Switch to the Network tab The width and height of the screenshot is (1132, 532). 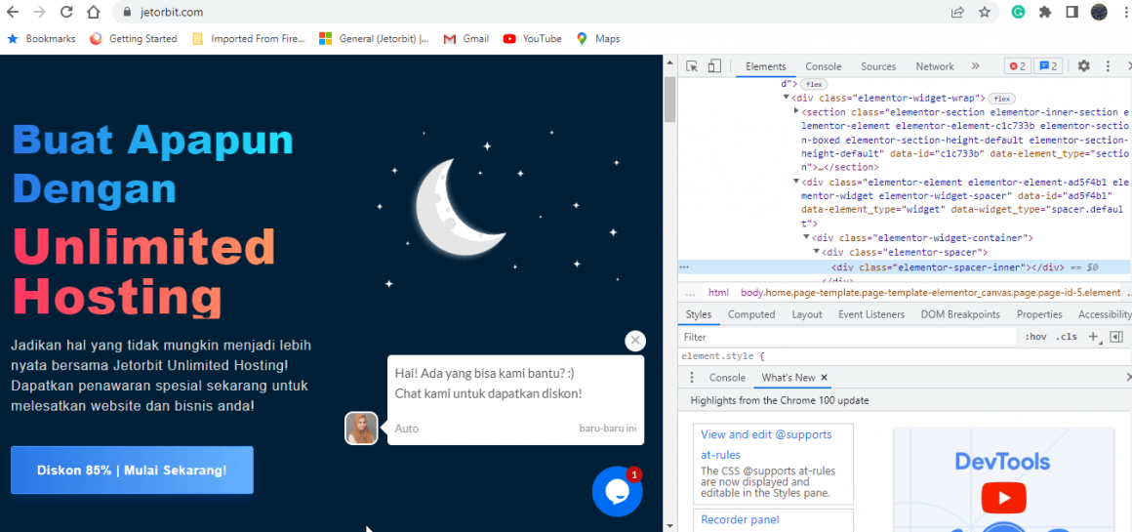pos(935,66)
